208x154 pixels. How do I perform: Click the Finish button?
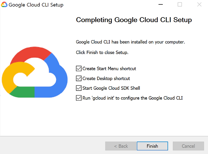(153, 146)
